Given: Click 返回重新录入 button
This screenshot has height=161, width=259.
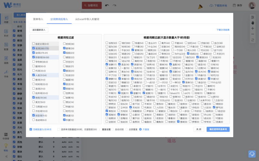Looking at the screenshot, I should (x=39, y=30).
